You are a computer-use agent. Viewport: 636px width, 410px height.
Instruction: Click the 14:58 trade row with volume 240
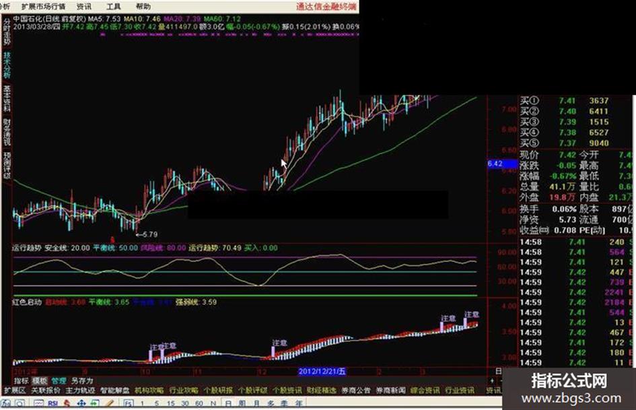click(576, 242)
